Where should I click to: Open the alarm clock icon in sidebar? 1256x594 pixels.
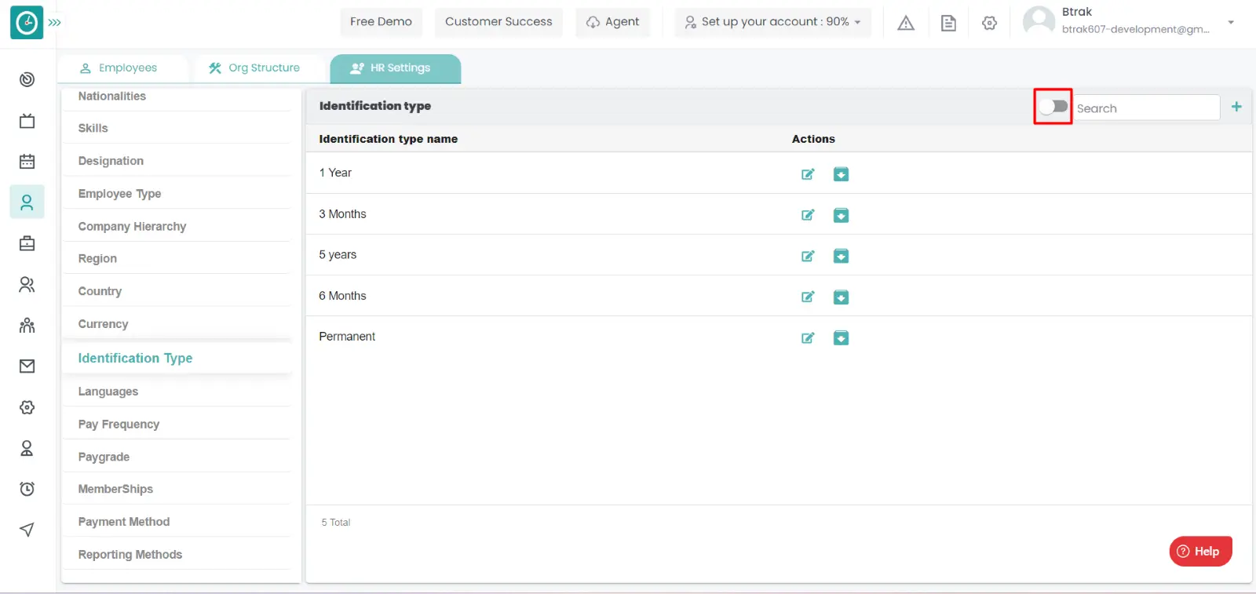tap(27, 489)
